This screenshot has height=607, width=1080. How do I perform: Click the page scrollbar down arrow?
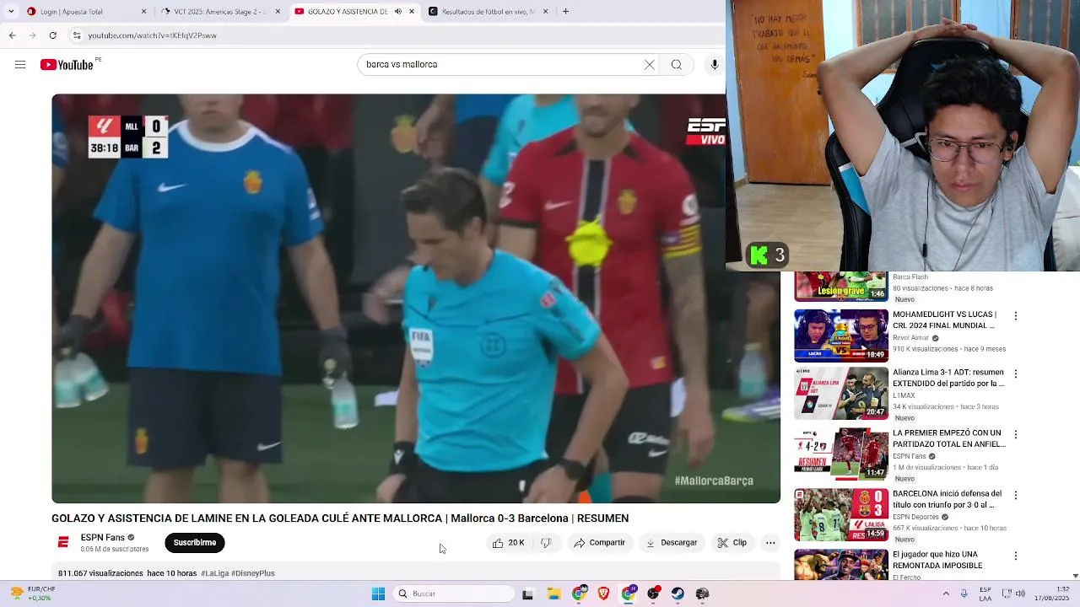click(x=1075, y=575)
